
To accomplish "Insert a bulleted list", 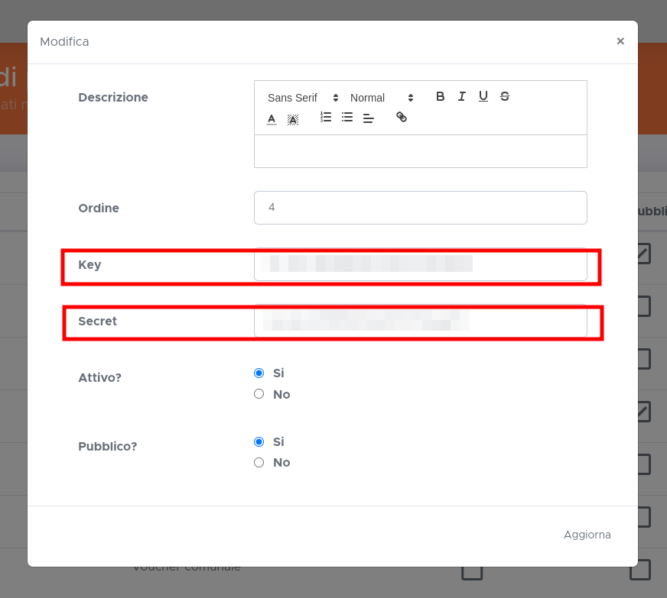I will coord(347,118).
